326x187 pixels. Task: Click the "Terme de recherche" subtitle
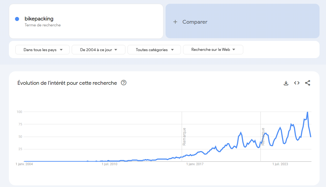pyautogui.click(x=43, y=25)
